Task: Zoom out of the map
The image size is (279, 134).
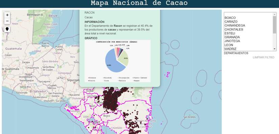Action: [x=7, y=21]
